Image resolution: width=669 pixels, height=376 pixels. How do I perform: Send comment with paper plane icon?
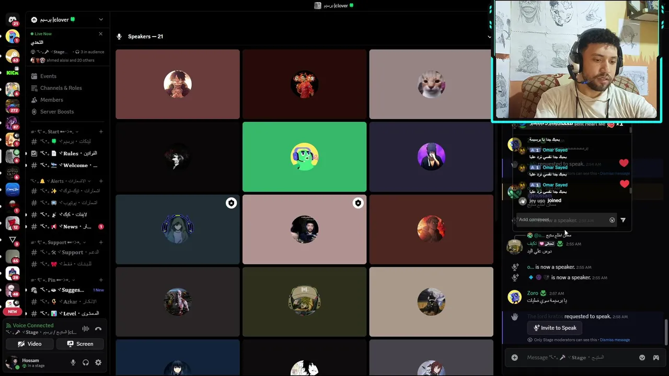(x=623, y=220)
